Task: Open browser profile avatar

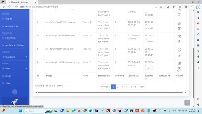Action: [186, 7]
